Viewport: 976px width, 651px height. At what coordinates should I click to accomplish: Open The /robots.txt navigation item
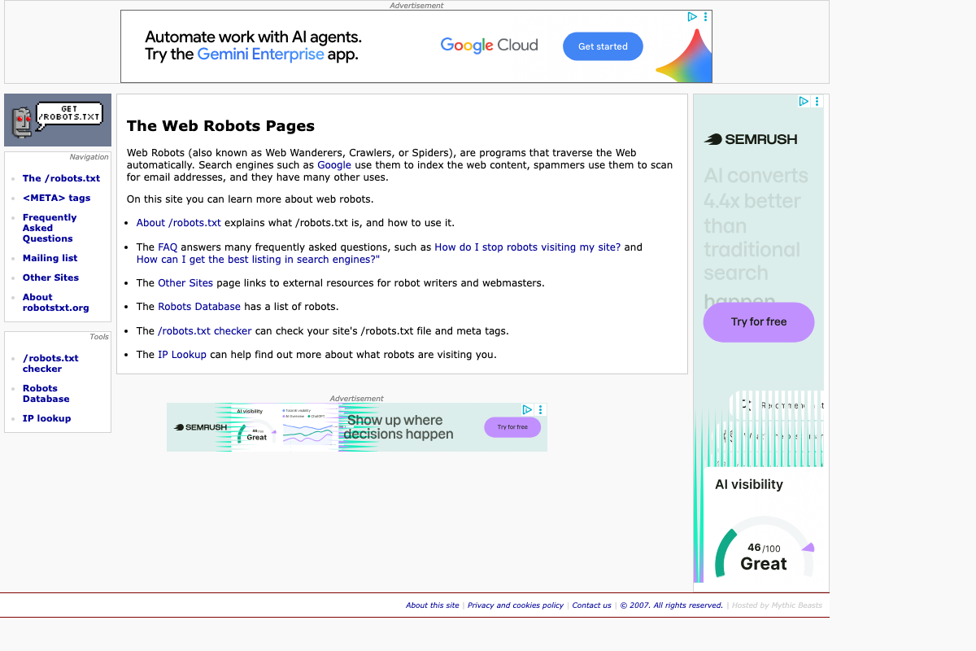click(x=61, y=178)
